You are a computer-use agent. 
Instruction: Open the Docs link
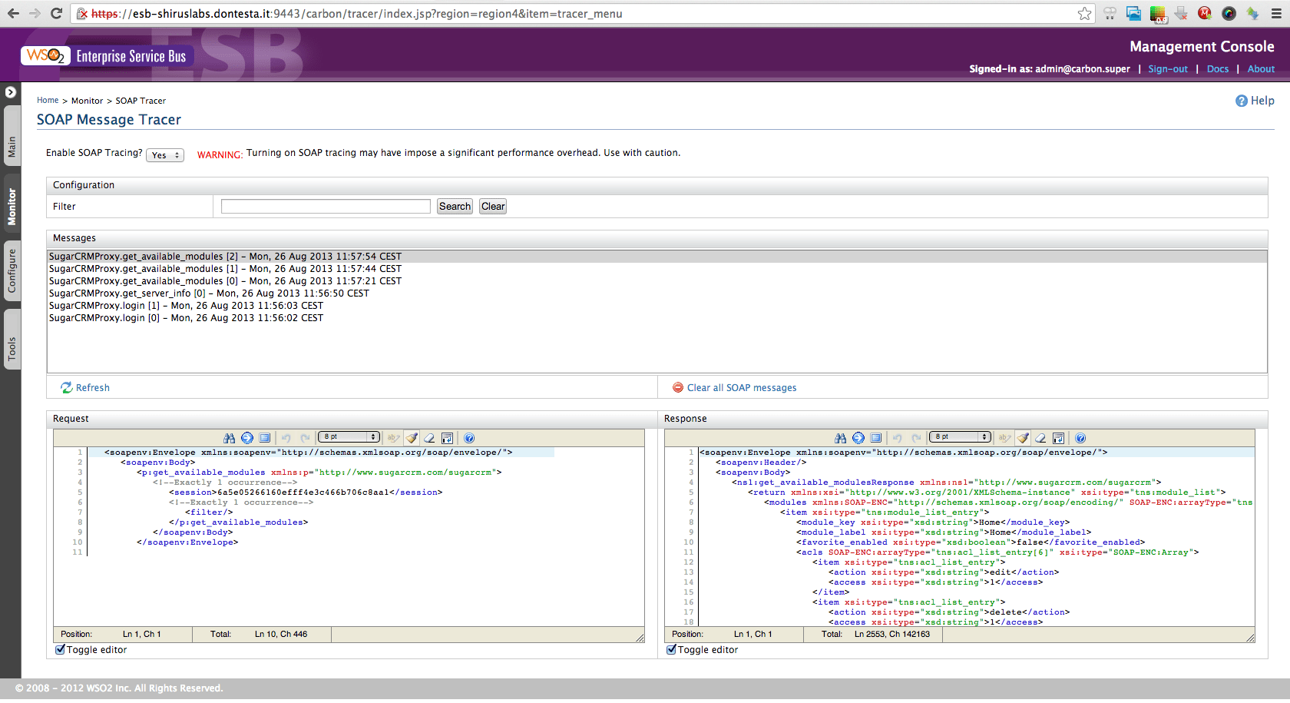point(1218,69)
